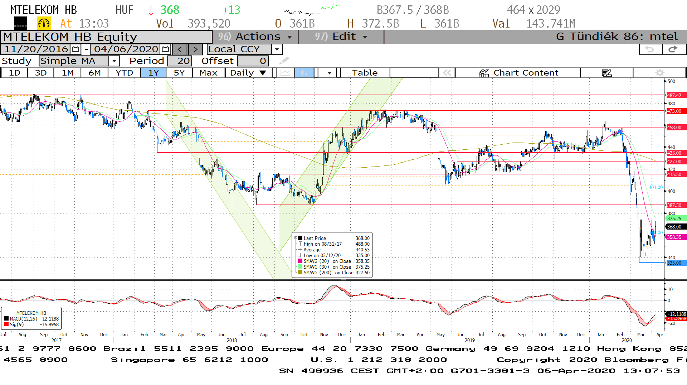Image resolution: width=687 pixels, height=385 pixels.
Task: Click the 427.00 red price level label
Action: (x=676, y=162)
